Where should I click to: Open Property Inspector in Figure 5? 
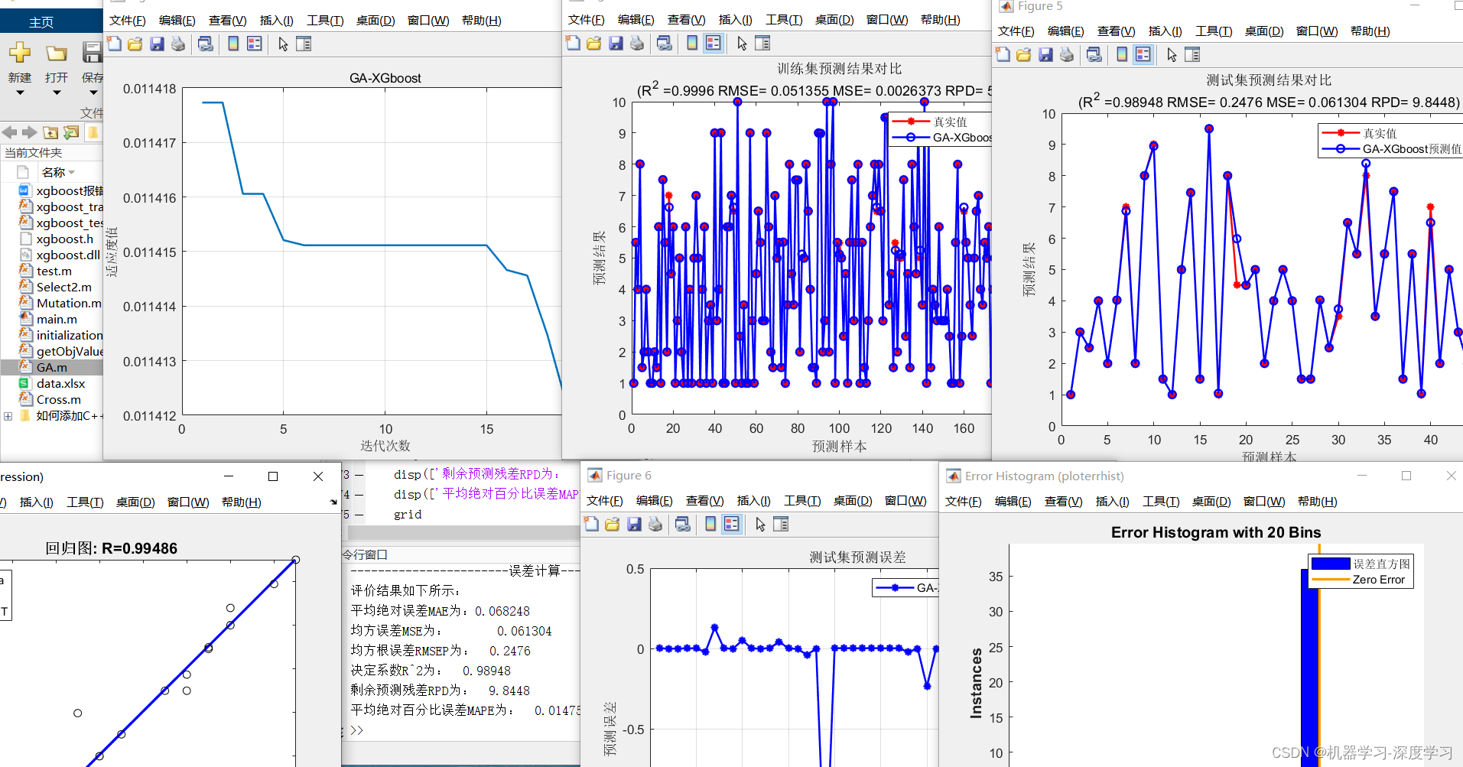(x=1192, y=54)
